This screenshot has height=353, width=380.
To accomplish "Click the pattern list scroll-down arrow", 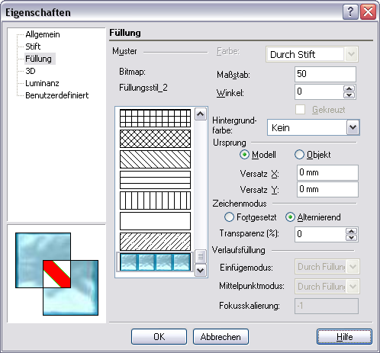I will pyautogui.click(x=201, y=271).
